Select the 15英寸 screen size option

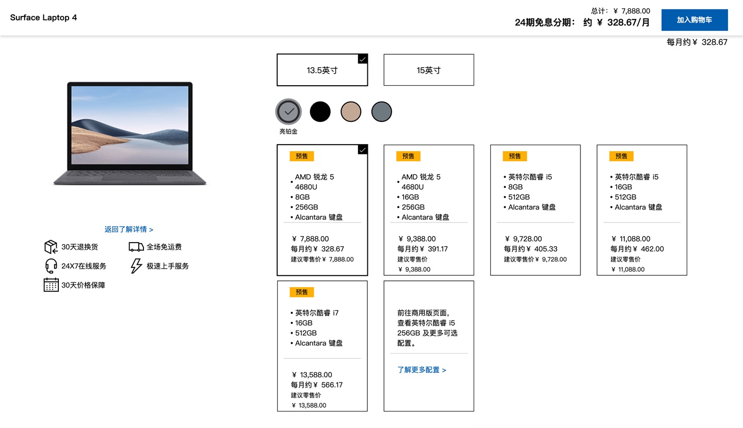tap(428, 70)
